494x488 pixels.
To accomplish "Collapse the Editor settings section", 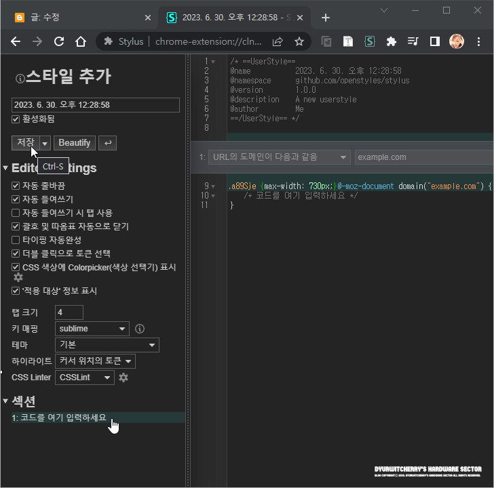I will pos(5,168).
